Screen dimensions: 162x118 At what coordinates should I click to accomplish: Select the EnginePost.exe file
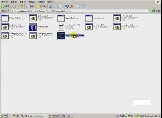click(x=61, y=18)
